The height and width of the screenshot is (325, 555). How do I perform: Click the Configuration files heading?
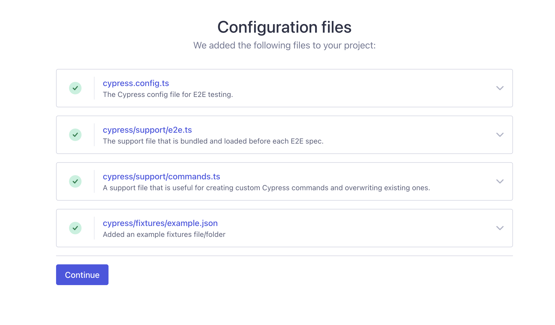284,27
